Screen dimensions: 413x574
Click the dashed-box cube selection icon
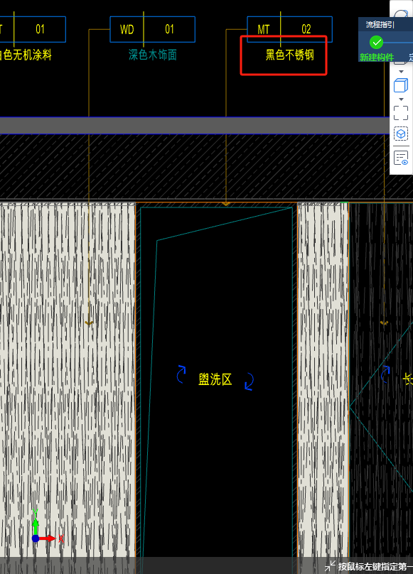(x=400, y=134)
